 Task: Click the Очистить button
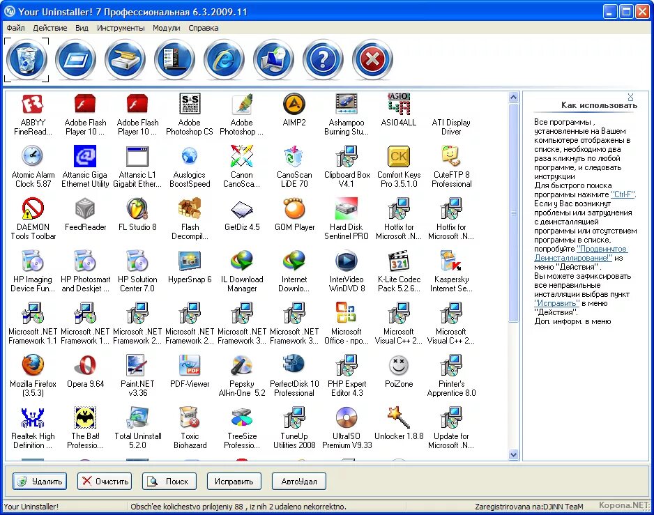[105, 482]
